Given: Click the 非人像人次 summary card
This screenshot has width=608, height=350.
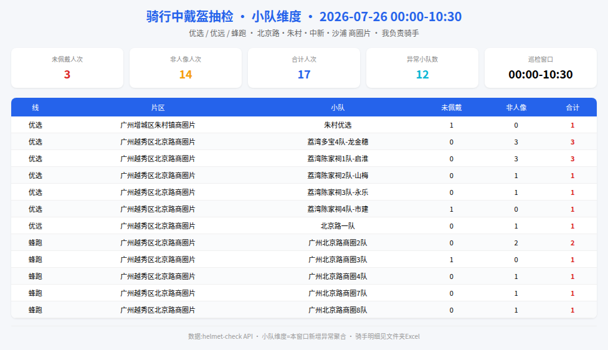Looking at the screenshot, I should pyautogui.click(x=186, y=68).
